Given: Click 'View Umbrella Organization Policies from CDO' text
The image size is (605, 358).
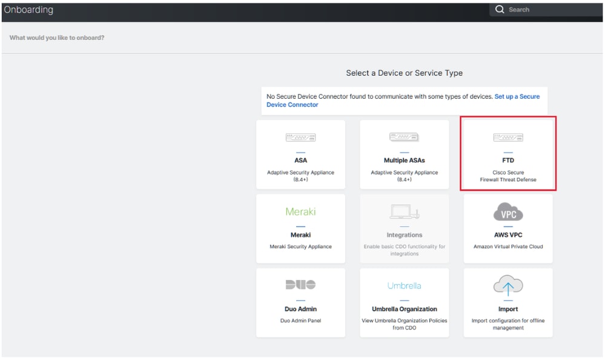Looking at the screenshot, I should (404, 324).
